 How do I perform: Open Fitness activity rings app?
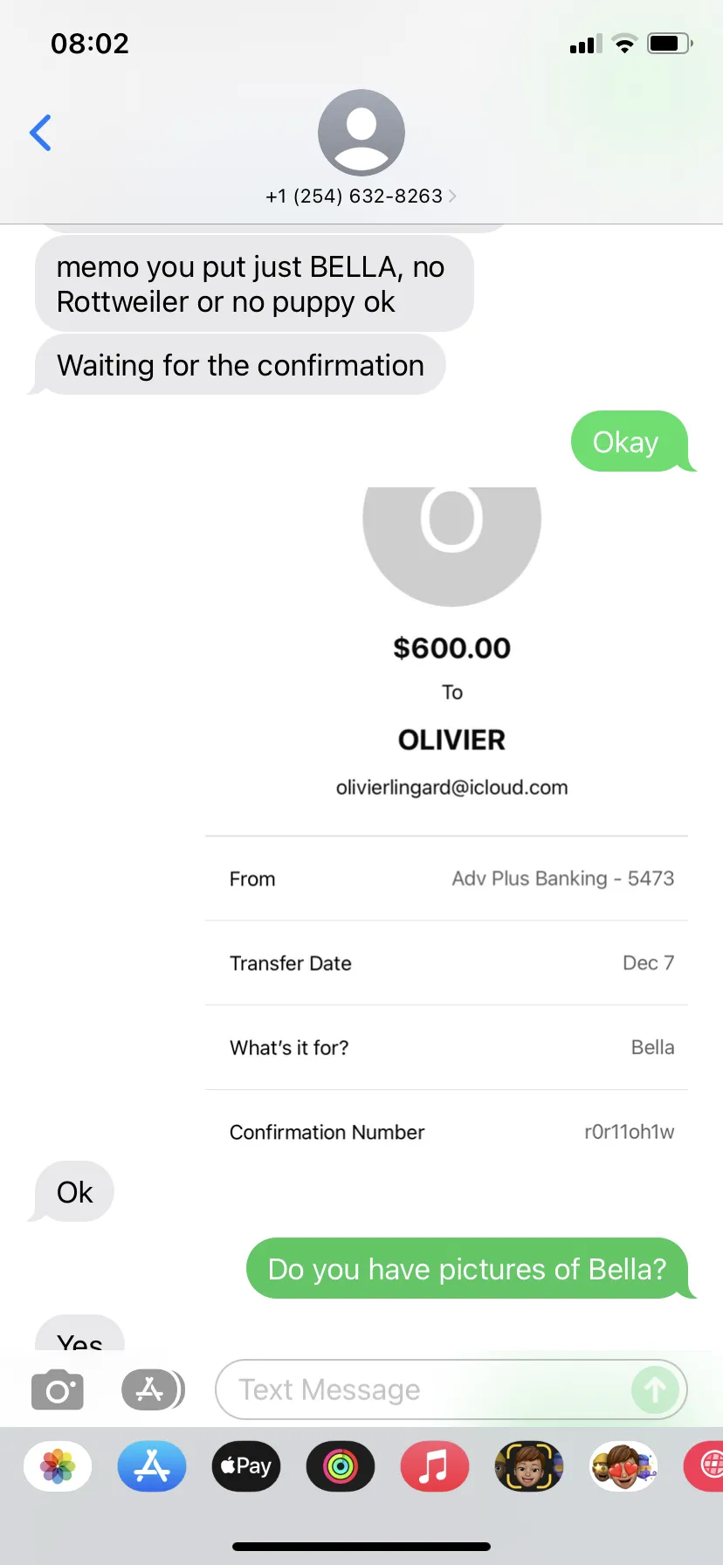[x=341, y=1466]
